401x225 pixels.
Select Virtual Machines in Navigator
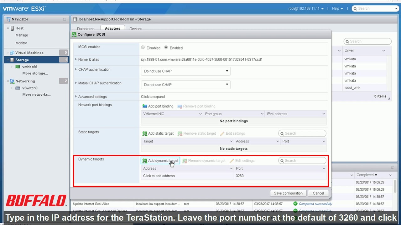click(x=29, y=53)
